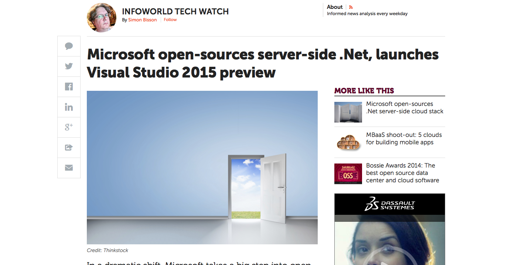
Task: Click 'Informed news analysis every weekday' tagline
Action: click(367, 14)
